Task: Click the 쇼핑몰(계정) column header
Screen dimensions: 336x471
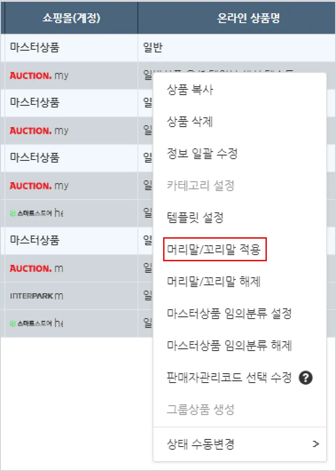Action: coord(71,18)
